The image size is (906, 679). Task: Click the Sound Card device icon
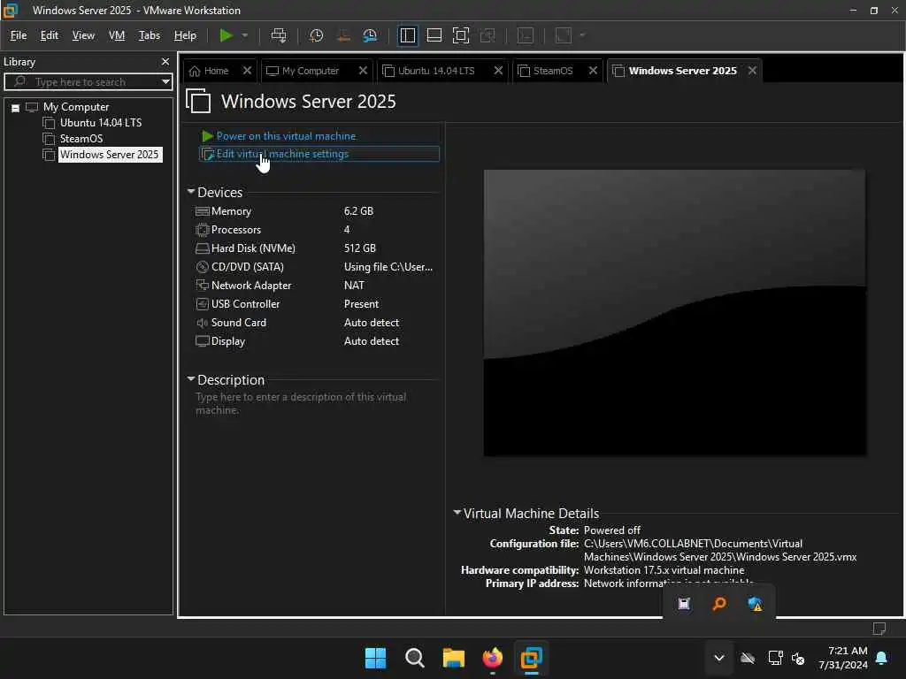pos(203,323)
